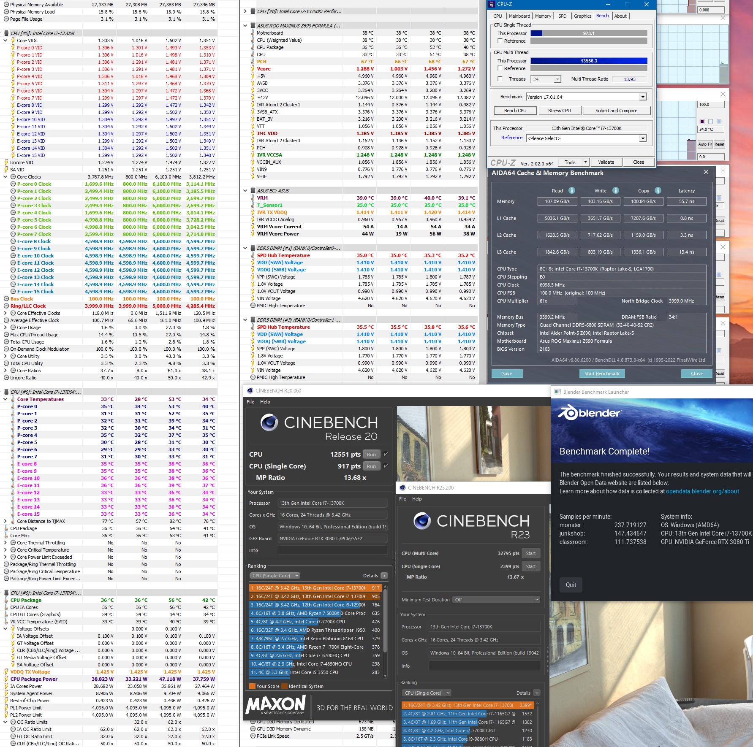Click the Details arrow icon in R20 ranking
This screenshot has width=753, height=747.
click(384, 576)
